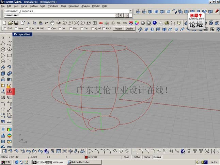Click the highlighted red Split tool icon

(x=10, y=92)
